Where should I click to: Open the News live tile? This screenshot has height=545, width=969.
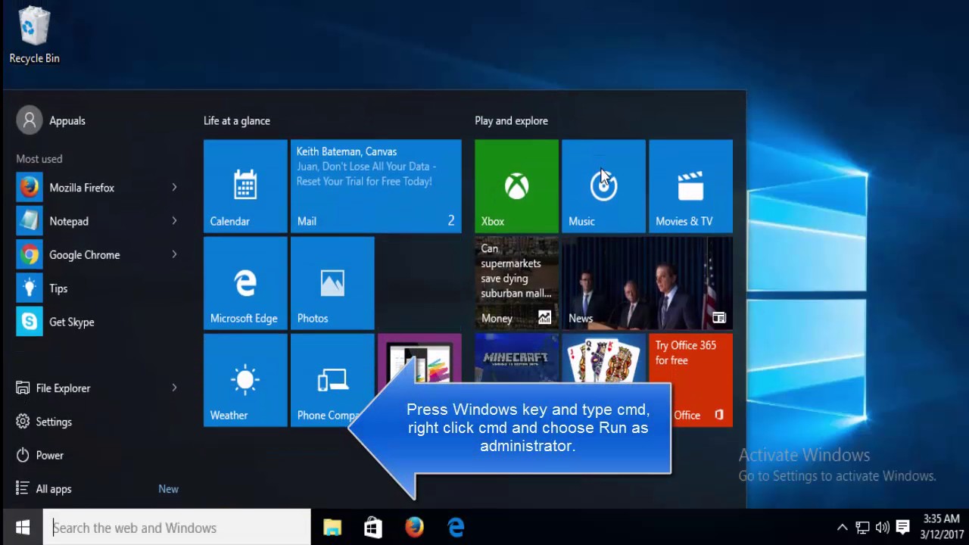click(x=647, y=282)
